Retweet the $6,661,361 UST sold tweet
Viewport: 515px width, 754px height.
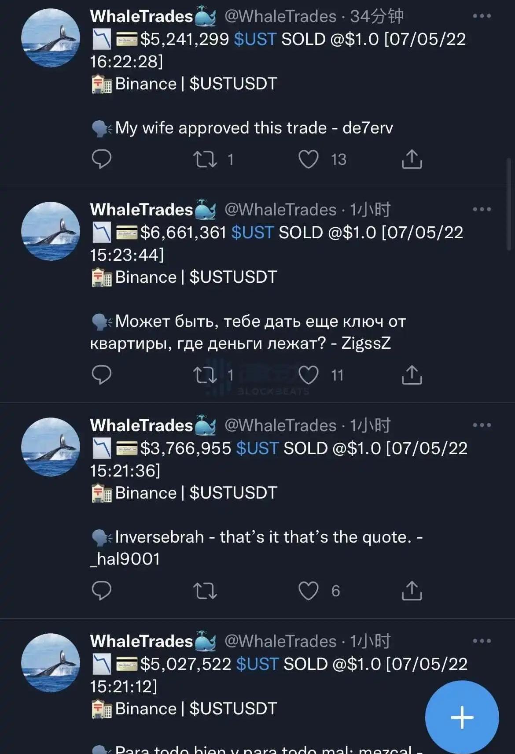[205, 375]
